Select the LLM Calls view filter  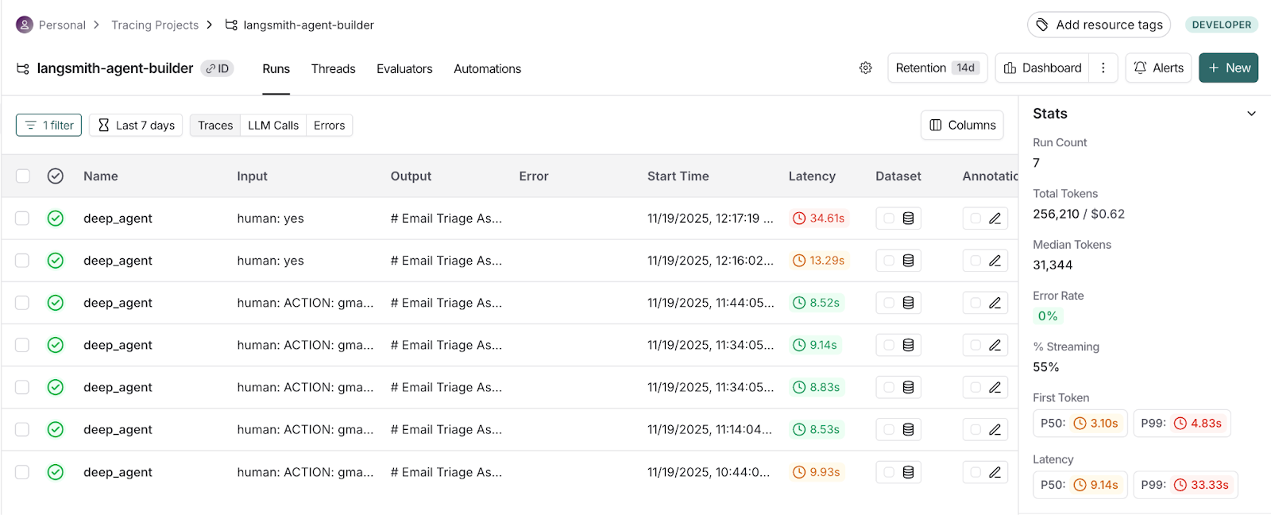[x=273, y=126]
